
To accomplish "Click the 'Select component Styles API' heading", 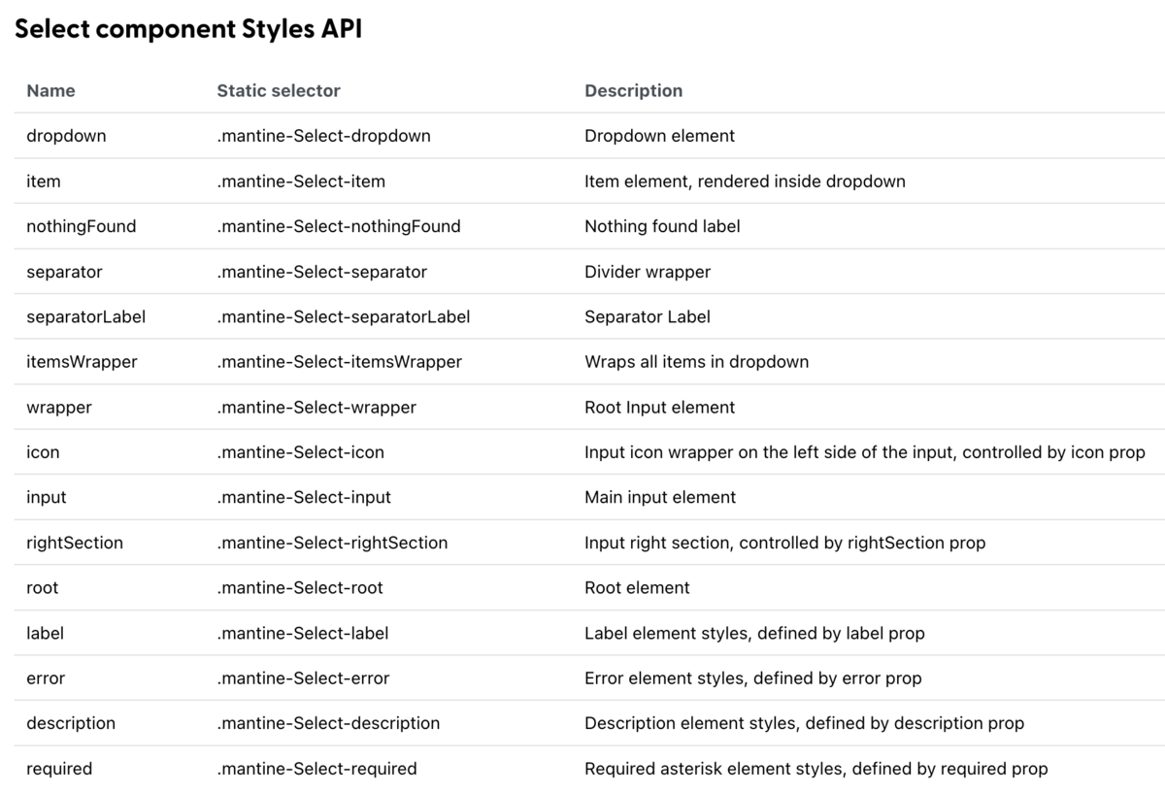I will click(188, 29).
